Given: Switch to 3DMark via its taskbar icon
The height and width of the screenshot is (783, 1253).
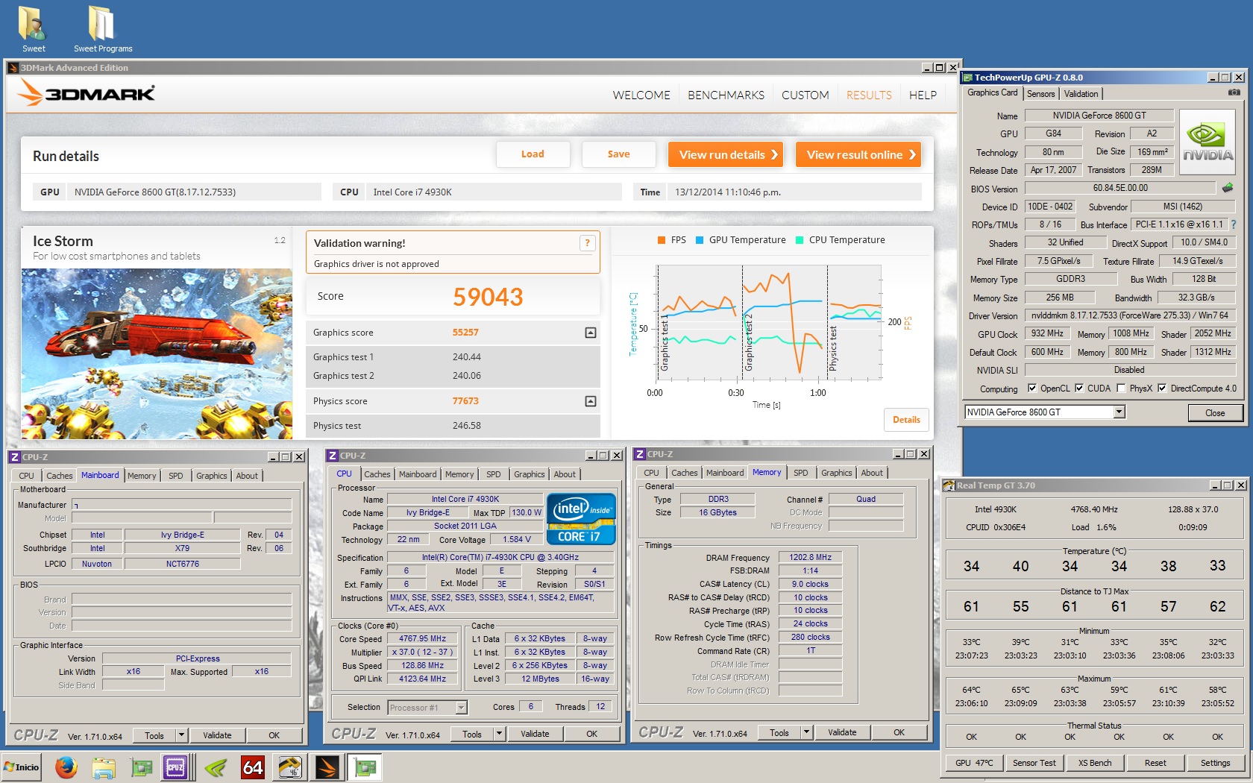Looking at the screenshot, I should click(327, 767).
